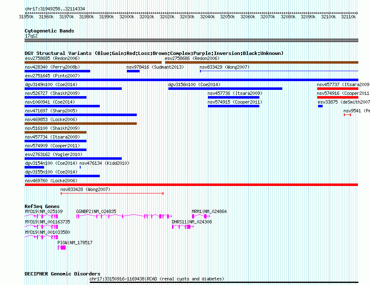Image resolution: width=370 pixels, height=285 pixels.
Task: Click the MRM1|NM_024864 gene label
Action: [x=209, y=212]
